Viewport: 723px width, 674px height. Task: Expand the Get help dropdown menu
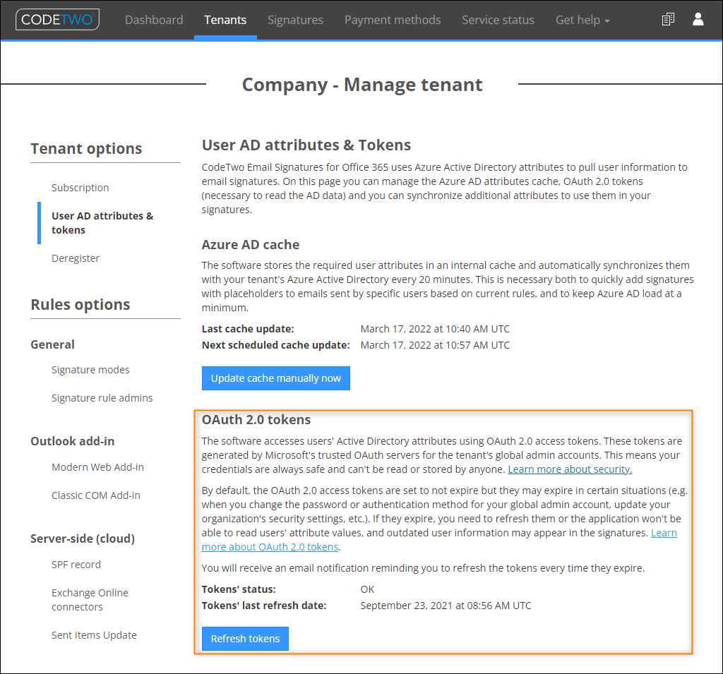pyautogui.click(x=582, y=20)
